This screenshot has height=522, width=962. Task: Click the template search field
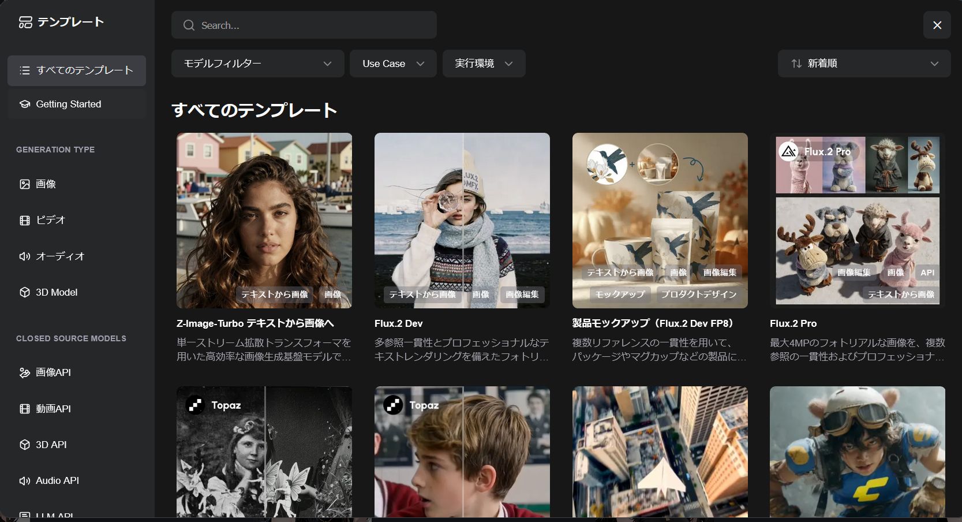pos(304,25)
